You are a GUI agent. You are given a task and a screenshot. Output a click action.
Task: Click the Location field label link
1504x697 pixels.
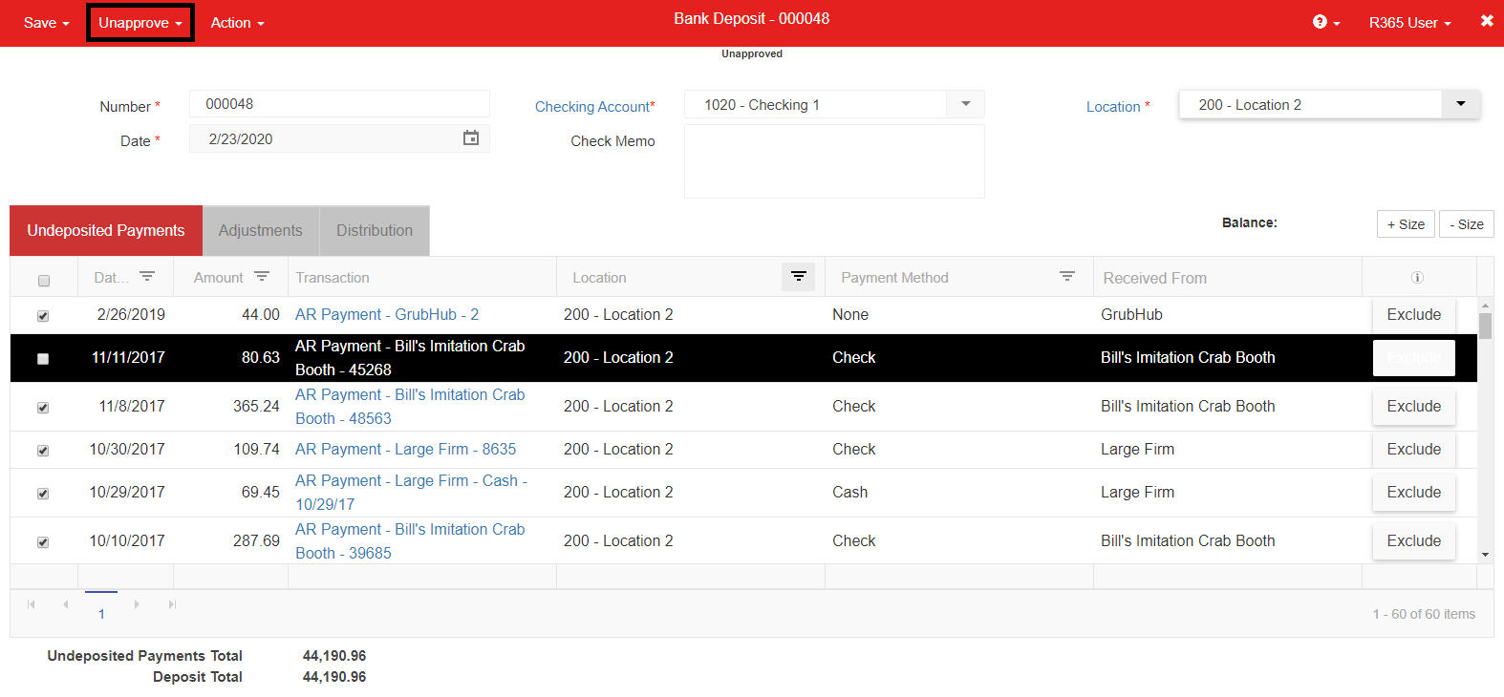(x=1113, y=107)
